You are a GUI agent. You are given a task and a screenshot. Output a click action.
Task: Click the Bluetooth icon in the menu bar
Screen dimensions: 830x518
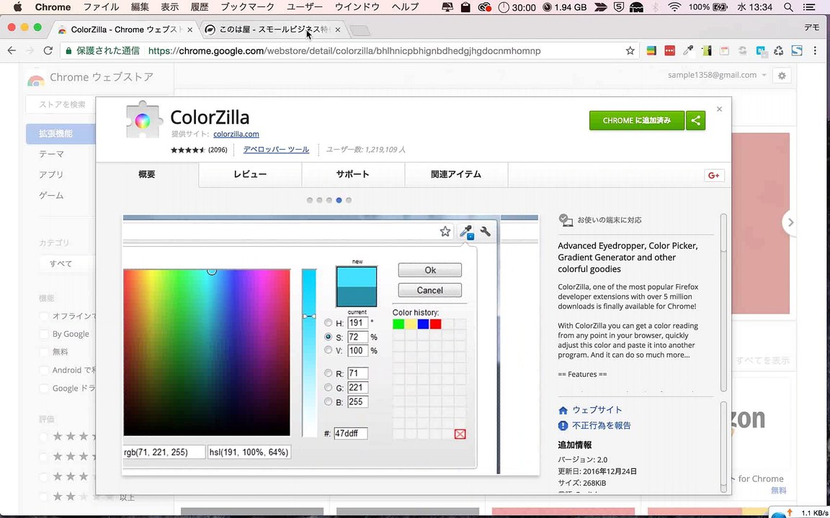point(656,7)
